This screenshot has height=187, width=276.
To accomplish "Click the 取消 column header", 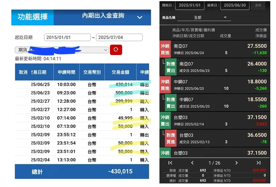I will [x=23, y=72].
